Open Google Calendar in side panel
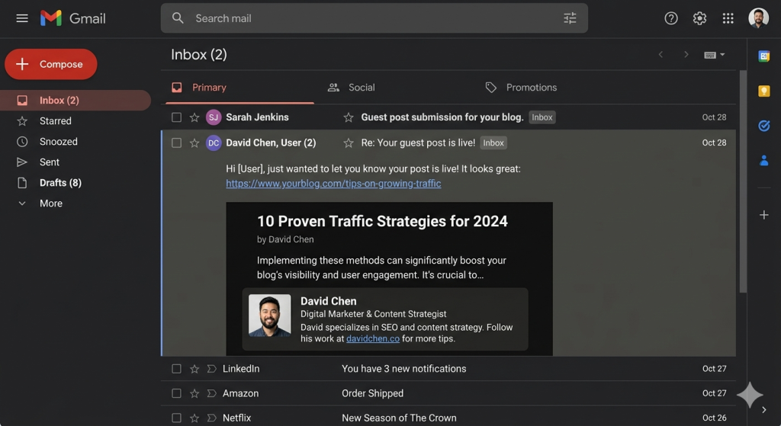781x426 pixels. click(x=763, y=56)
